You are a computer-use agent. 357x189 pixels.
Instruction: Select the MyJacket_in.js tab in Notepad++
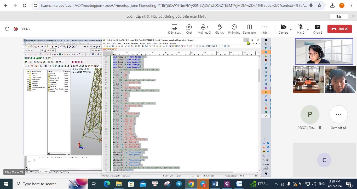point(110,49)
